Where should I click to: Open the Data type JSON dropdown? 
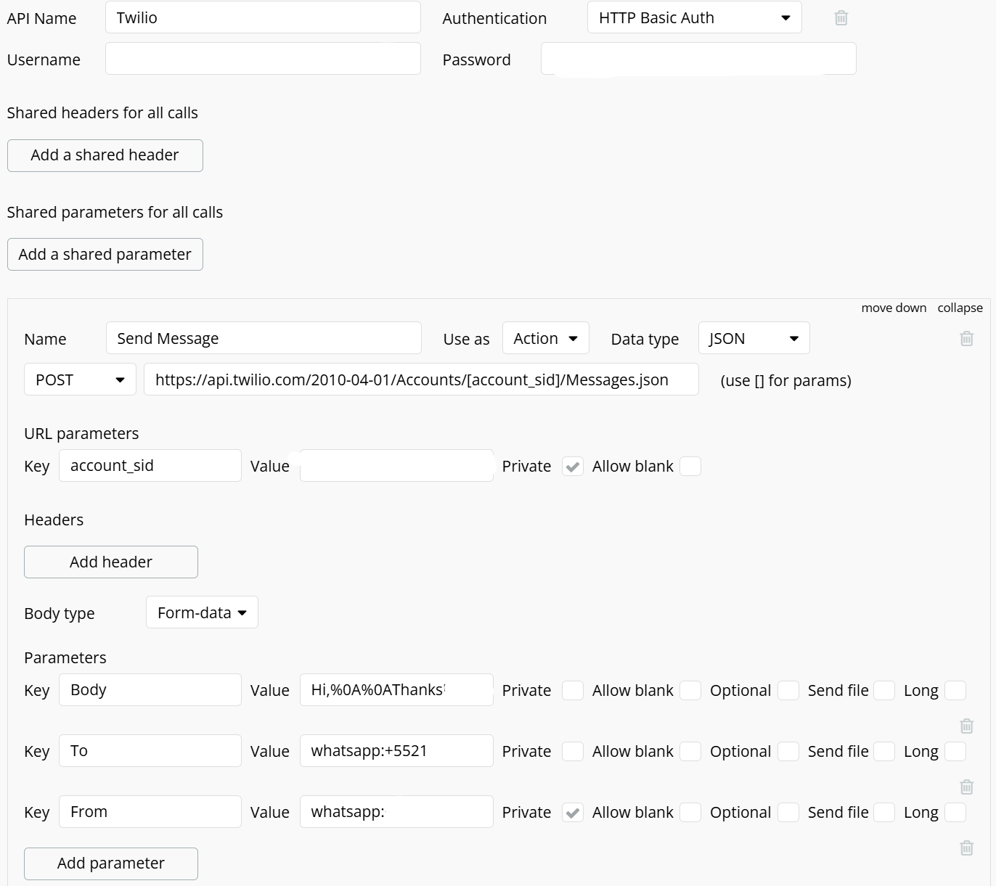(x=754, y=338)
